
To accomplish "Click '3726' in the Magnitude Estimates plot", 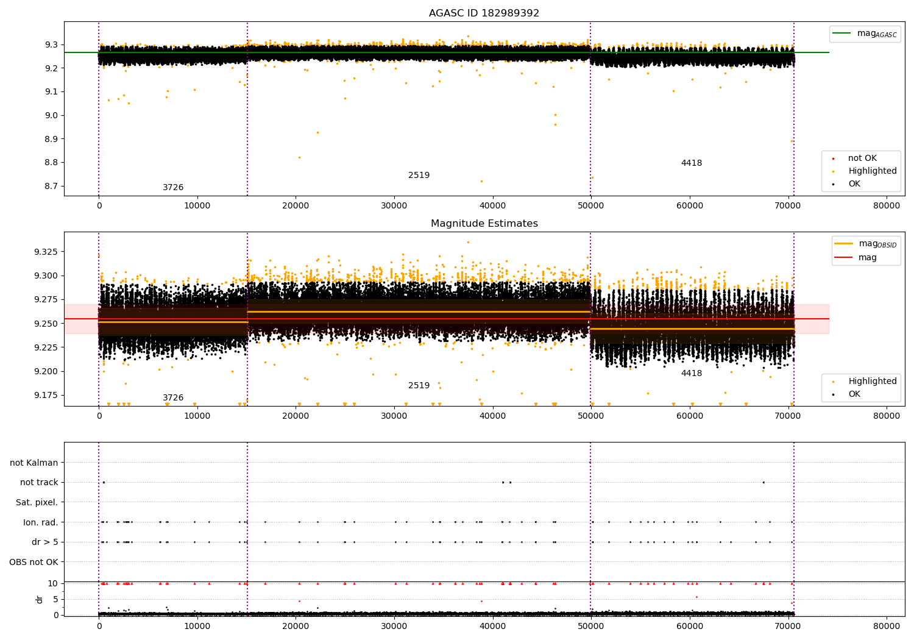I will pos(173,398).
